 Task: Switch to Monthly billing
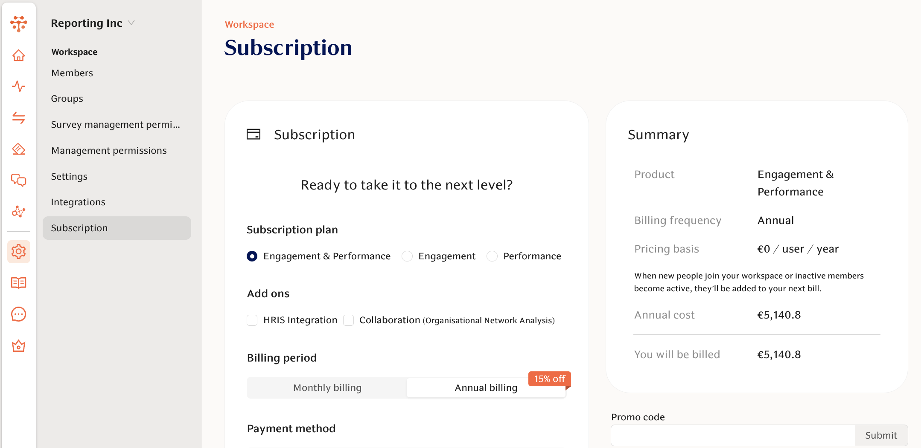[x=326, y=388]
